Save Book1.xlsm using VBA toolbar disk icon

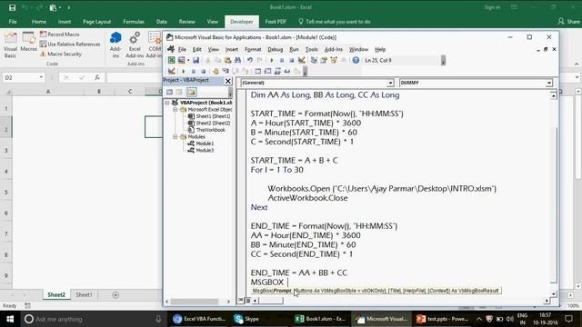(x=196, y=60)
